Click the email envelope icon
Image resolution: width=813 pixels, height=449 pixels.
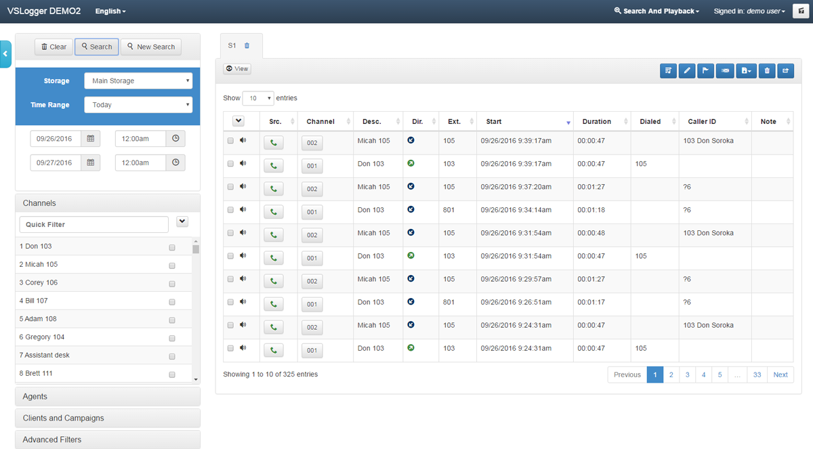pyautogui.click(x=726, y=70)
